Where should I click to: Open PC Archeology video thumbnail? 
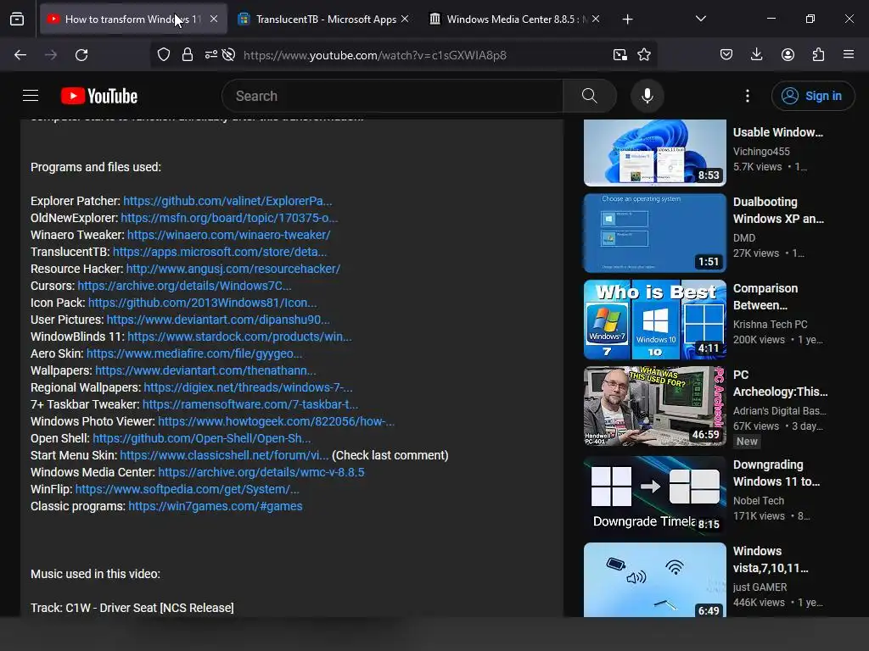click(x=654, y=406)
